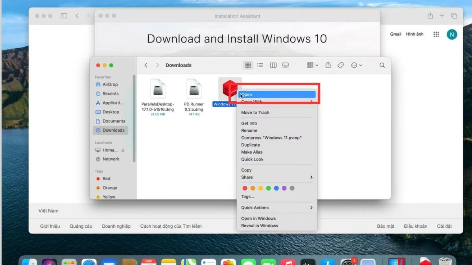This screenshot has width=472, height=265.
Task: Open Finder search magnifier
Action: pyautogui.click(x=382, y=65)
